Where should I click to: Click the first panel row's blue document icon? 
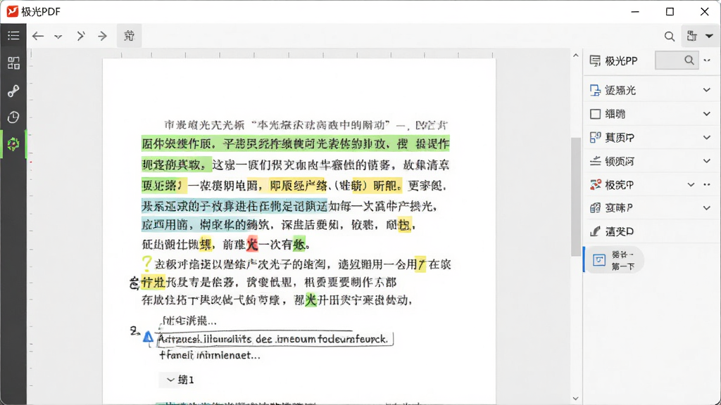pyautogui.click(x=595, y=90)
